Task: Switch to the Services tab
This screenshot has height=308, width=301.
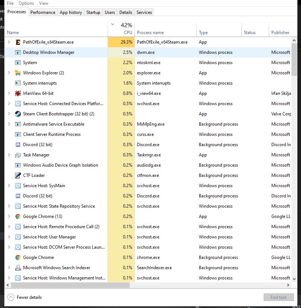Action: click(x=144, y=12)
